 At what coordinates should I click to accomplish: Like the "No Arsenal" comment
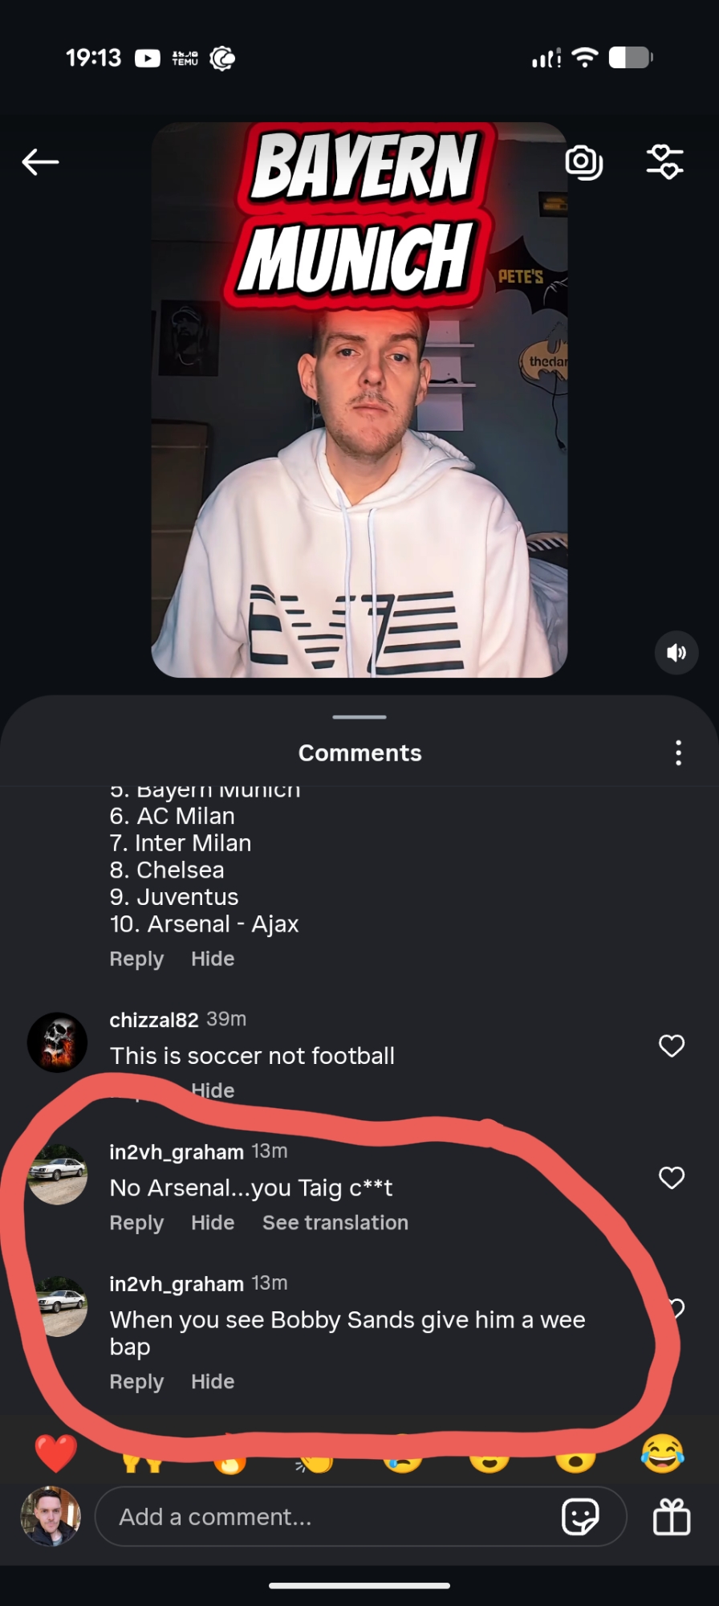click(672, 1178)
